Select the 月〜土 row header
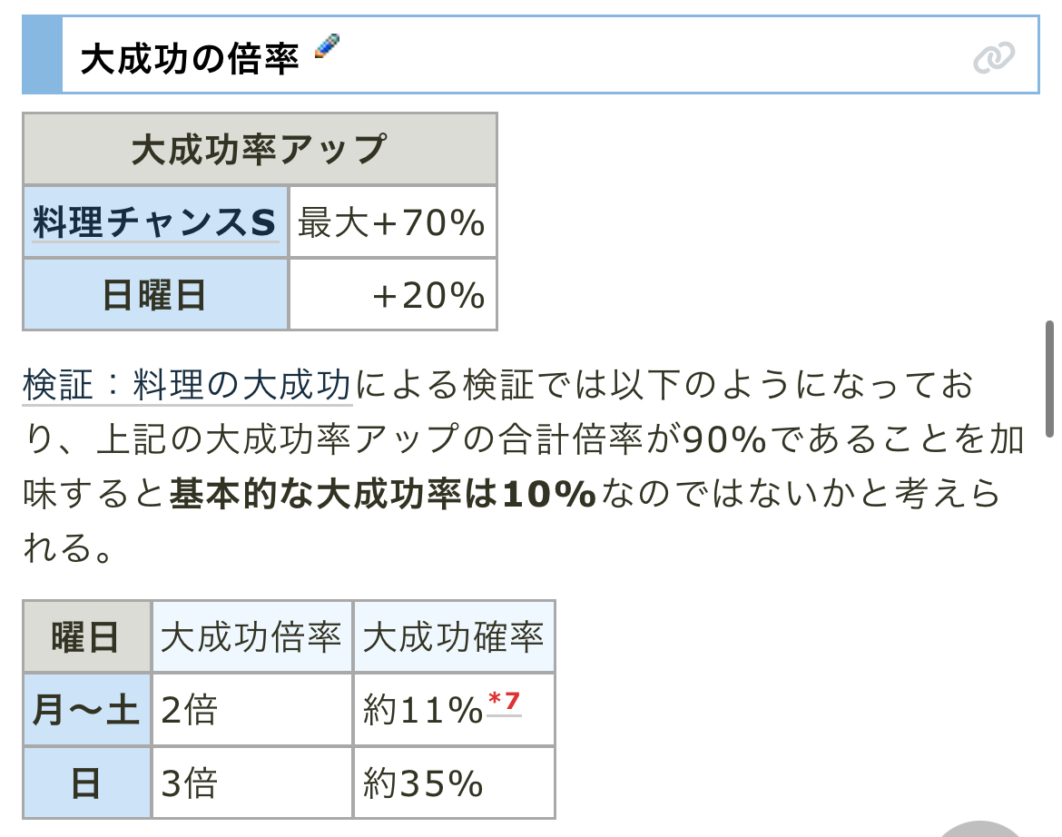This screenshot has width=1062, height=837. (x=87, y=710)
